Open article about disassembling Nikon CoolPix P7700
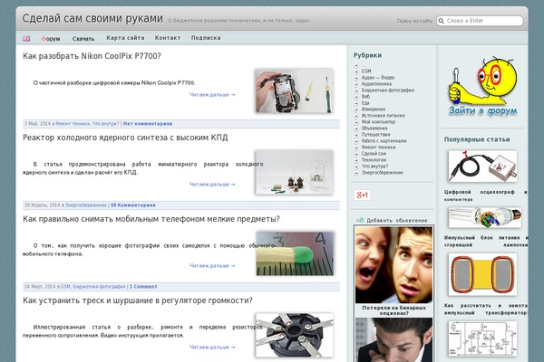Screen dimensions: 544x362 click(92, 56)
